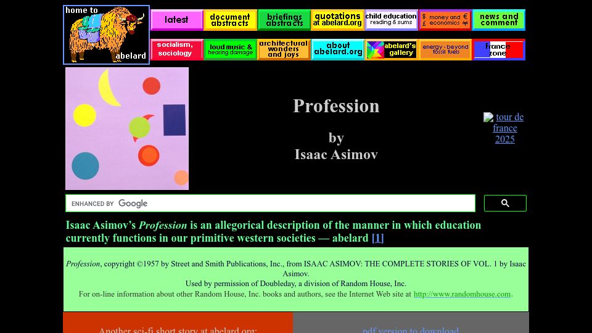This screenshot has height=333, width=592.
Task: Click the magnifier search button
Action: (x=505, y=203)
